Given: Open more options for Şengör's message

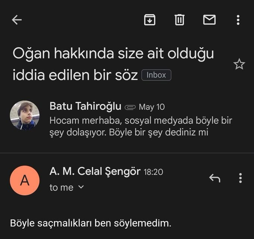Looking at the screenshot, I should pos(240,178).
